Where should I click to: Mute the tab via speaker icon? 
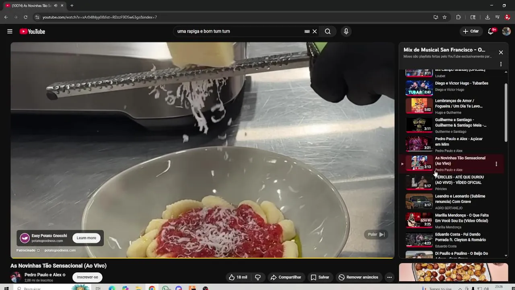pyautogui.click(x=56, y=6)
